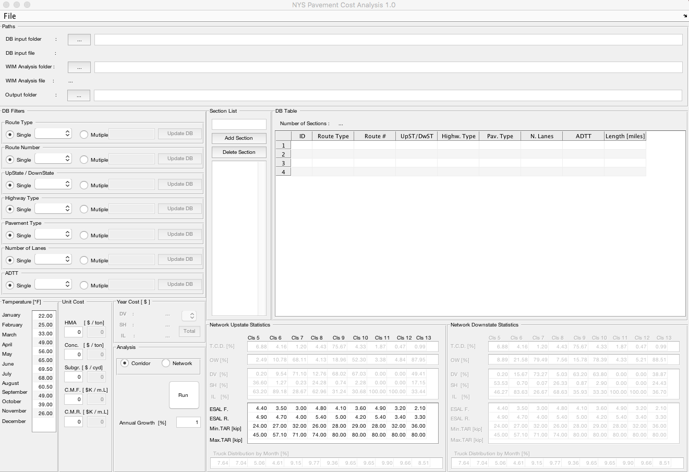Click the UpST/DwST column header
The width and height of the screenshot is (689, 472).
417,136
